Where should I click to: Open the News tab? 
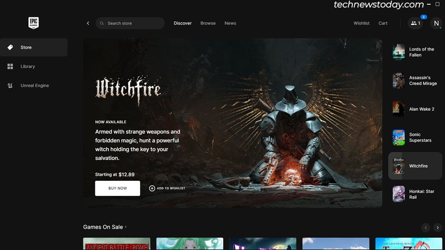pos(230,23)
